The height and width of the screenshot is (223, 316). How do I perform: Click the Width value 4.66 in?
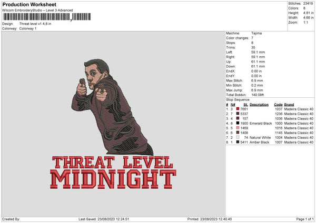coord(308,18)
